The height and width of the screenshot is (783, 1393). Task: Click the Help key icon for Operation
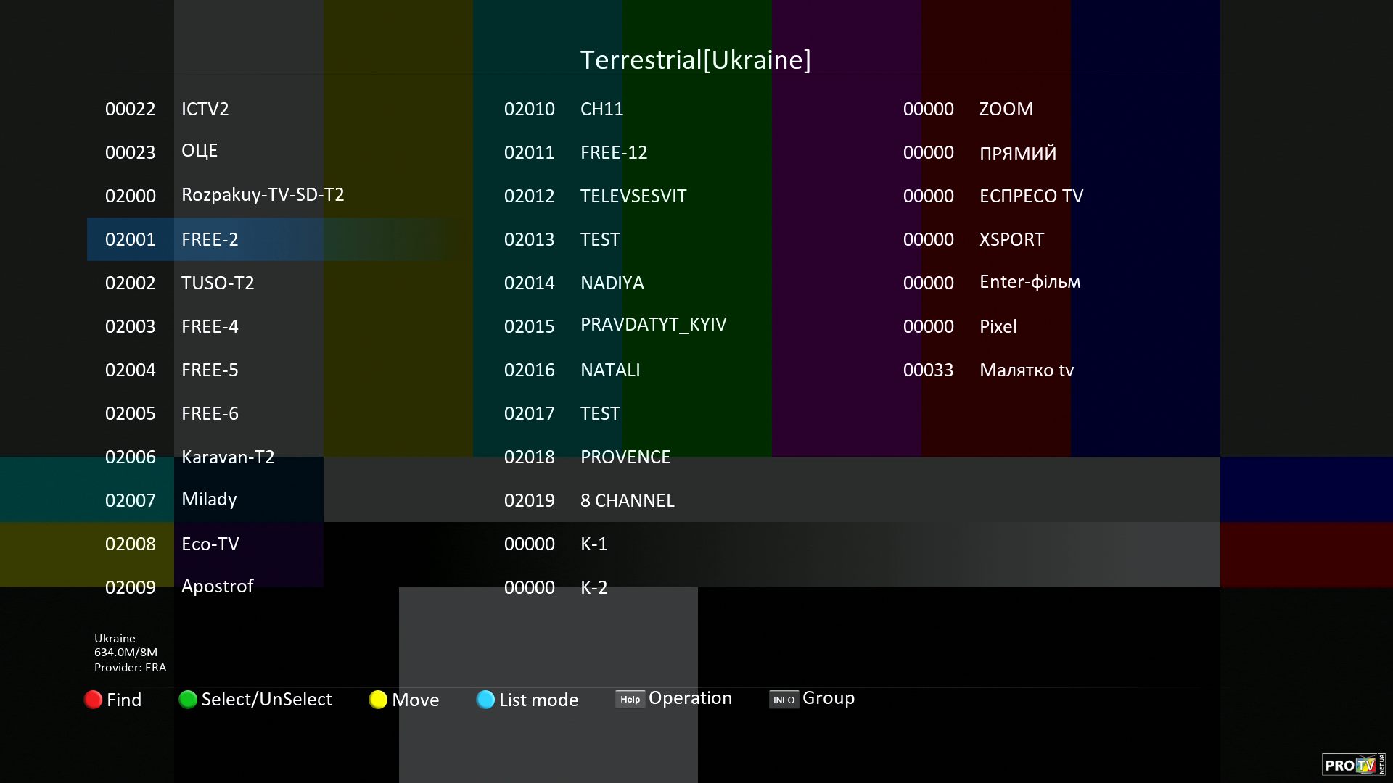pos(630,699)
